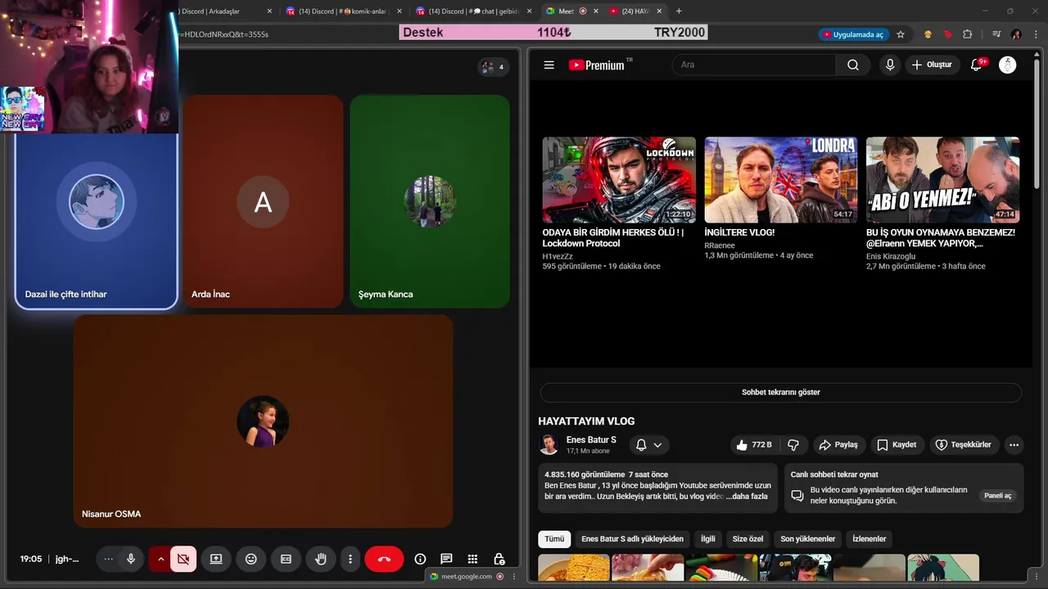
Task: Click Paneli aç to open chat replay
Action: tap(997, 495)
